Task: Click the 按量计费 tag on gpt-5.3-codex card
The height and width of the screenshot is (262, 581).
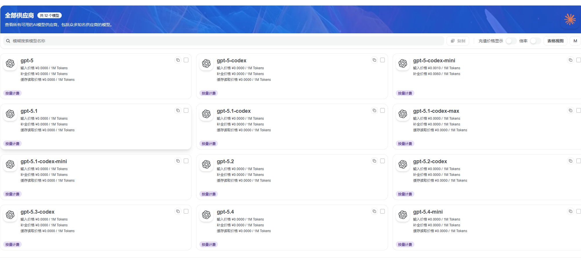Action: tap(12, 245)
